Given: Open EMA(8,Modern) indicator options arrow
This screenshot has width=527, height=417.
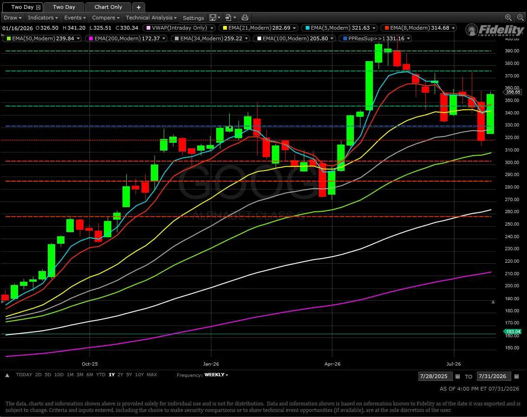Looking at the screenshot, I should pos(453,28).
